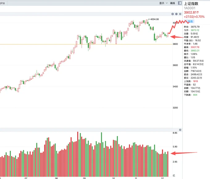Click the 09 month label on time axis
210x179 pixels.
84,178
